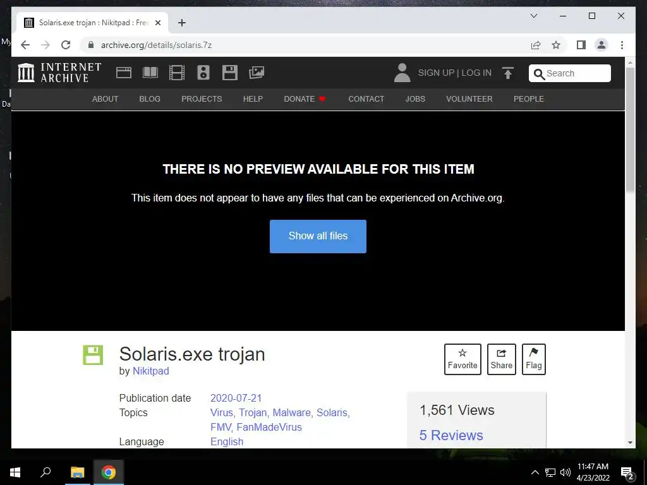Image resolution: width=647 pixels, height=485 pixels.
Task: Click the padlock site info icon
Action: pyautogui.click(x=91, y=45)
